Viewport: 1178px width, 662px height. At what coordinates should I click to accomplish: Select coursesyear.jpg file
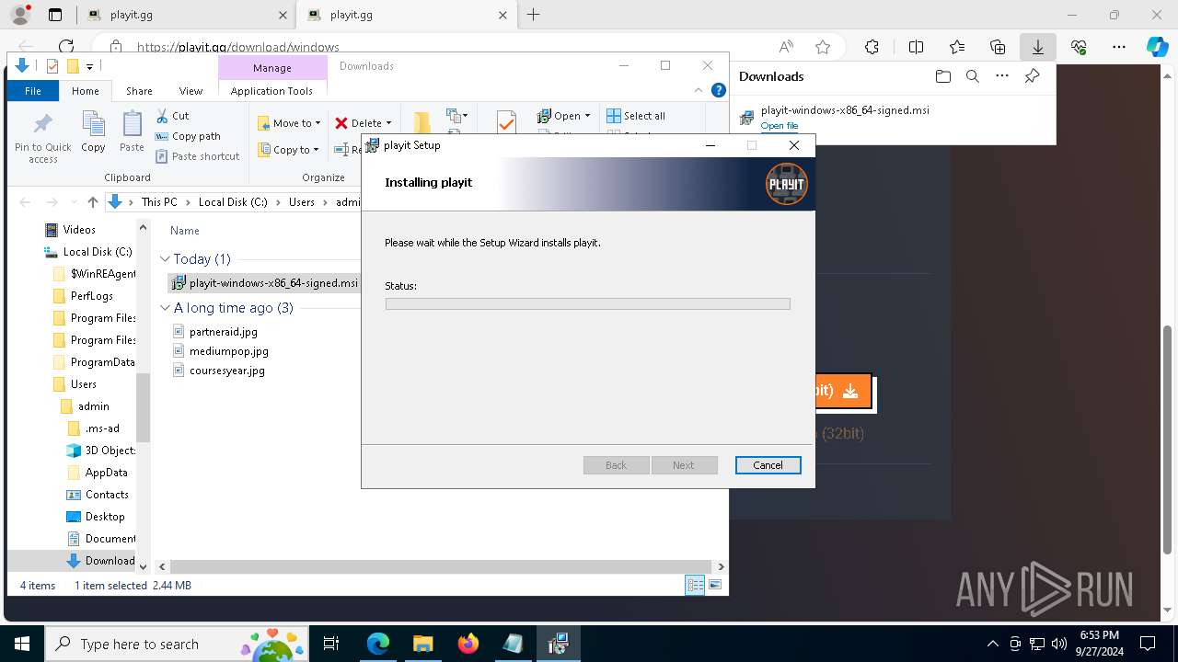(226, 371)
